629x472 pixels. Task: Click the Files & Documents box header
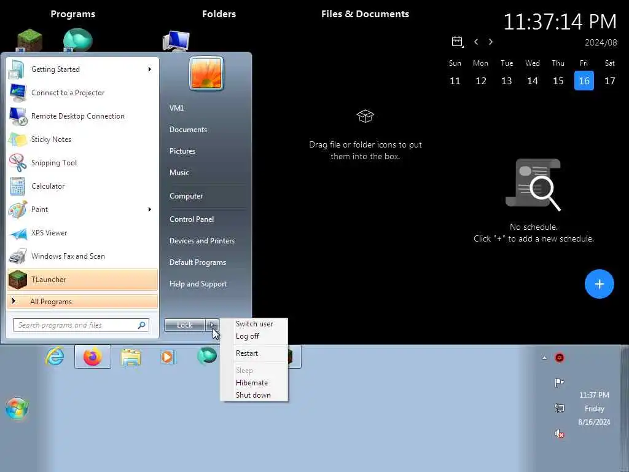(x=365, y=14)
